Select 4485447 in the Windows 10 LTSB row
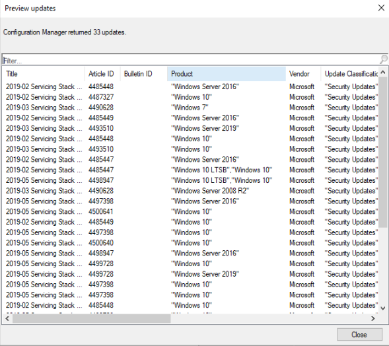 point(101,170)
